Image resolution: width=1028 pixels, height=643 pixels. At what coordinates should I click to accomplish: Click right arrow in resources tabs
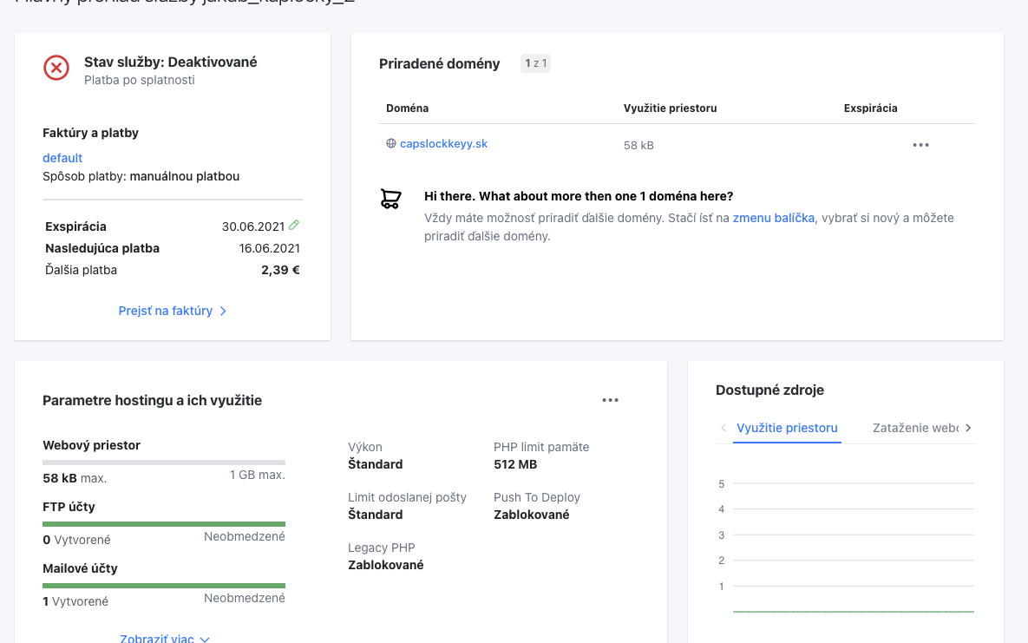tap(968, 428)
